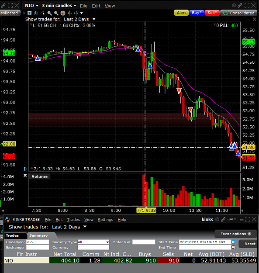Open the Help menu
The image size is (259, 273).
122,220
